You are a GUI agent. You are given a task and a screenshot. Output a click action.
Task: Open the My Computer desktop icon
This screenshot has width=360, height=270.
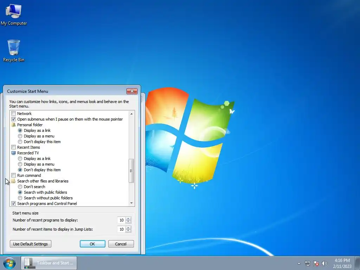click(x=14, y=14)
